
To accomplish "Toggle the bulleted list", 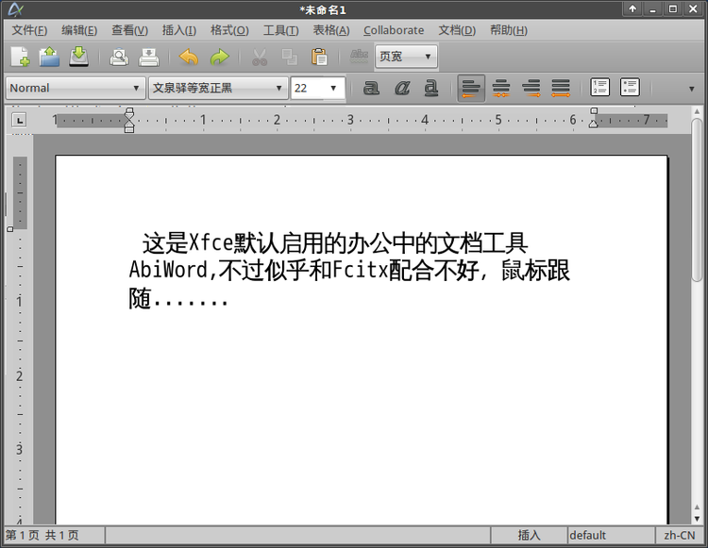I will [630, 88].
